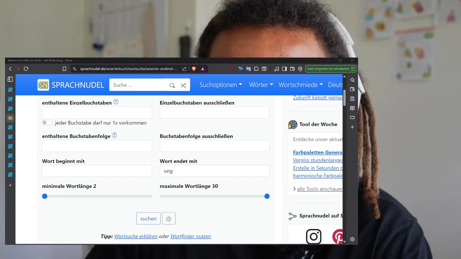Click the address bar URL sprachnudel.de

click(129, 69)
